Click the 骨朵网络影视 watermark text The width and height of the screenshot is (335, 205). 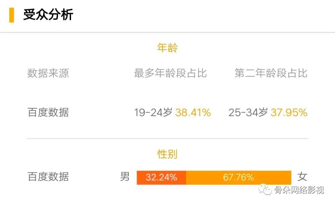299,190
